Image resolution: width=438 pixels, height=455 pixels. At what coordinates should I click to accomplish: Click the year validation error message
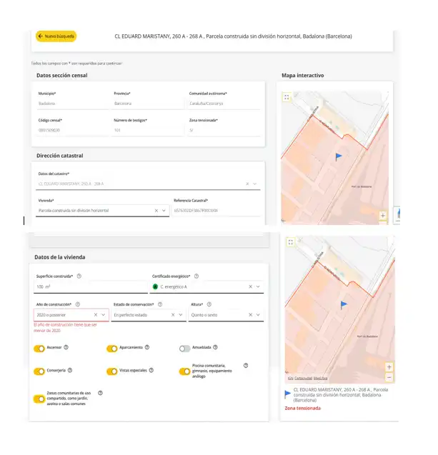[x=65, y=328]
